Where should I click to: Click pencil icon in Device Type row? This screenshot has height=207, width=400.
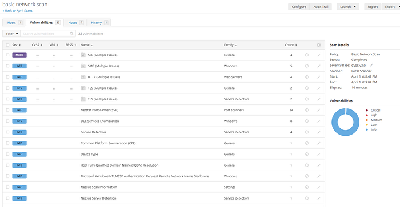[319, 154]
